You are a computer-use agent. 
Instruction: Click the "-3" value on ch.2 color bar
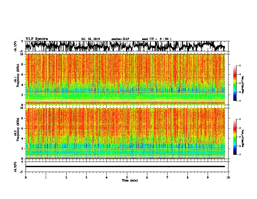coord(239,119)
